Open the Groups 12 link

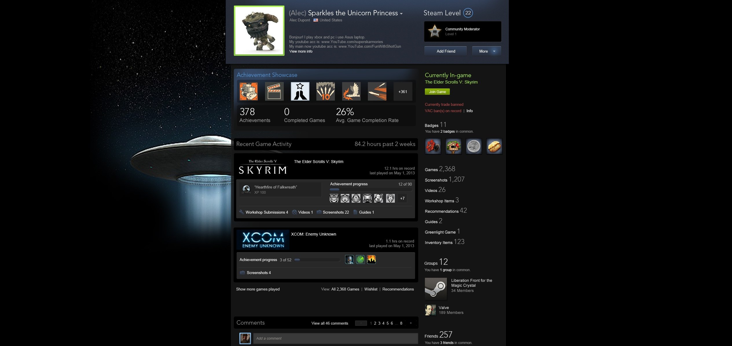pos(436,262)
